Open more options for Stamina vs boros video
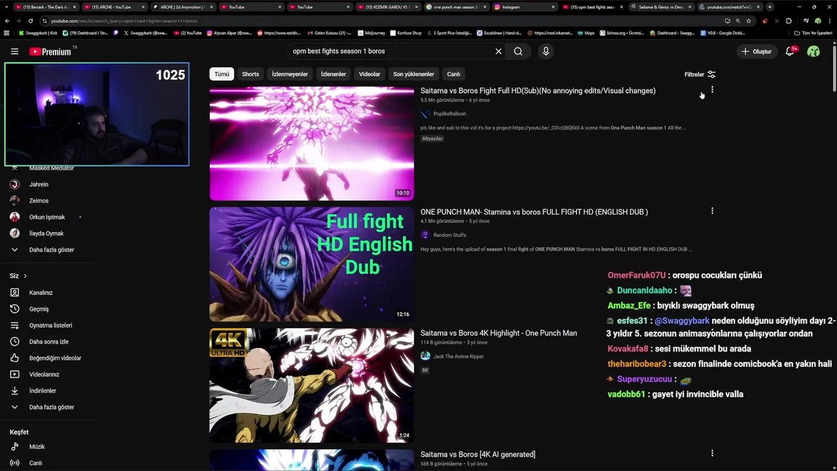Viewport: 837px width, 471px height. [x=712, y=211]
